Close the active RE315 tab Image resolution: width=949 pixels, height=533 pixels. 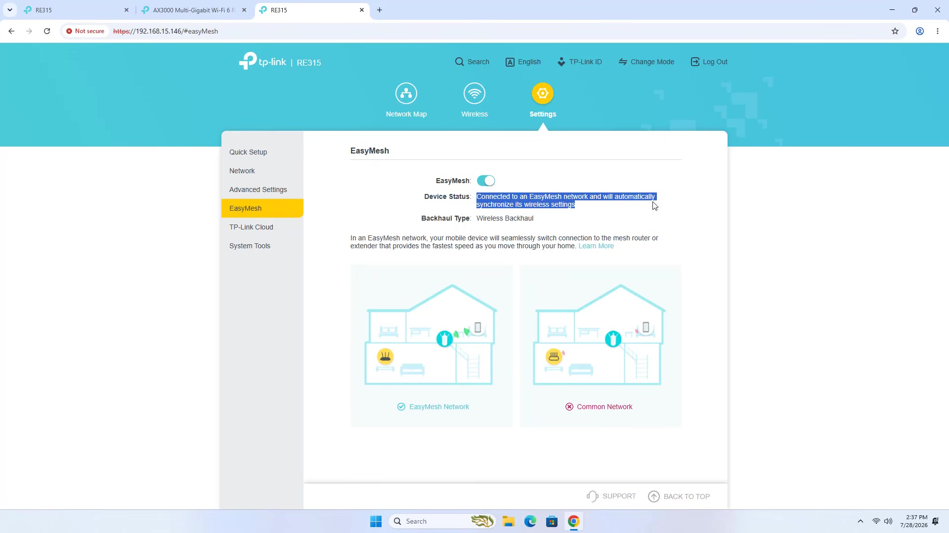pos(362,10)
